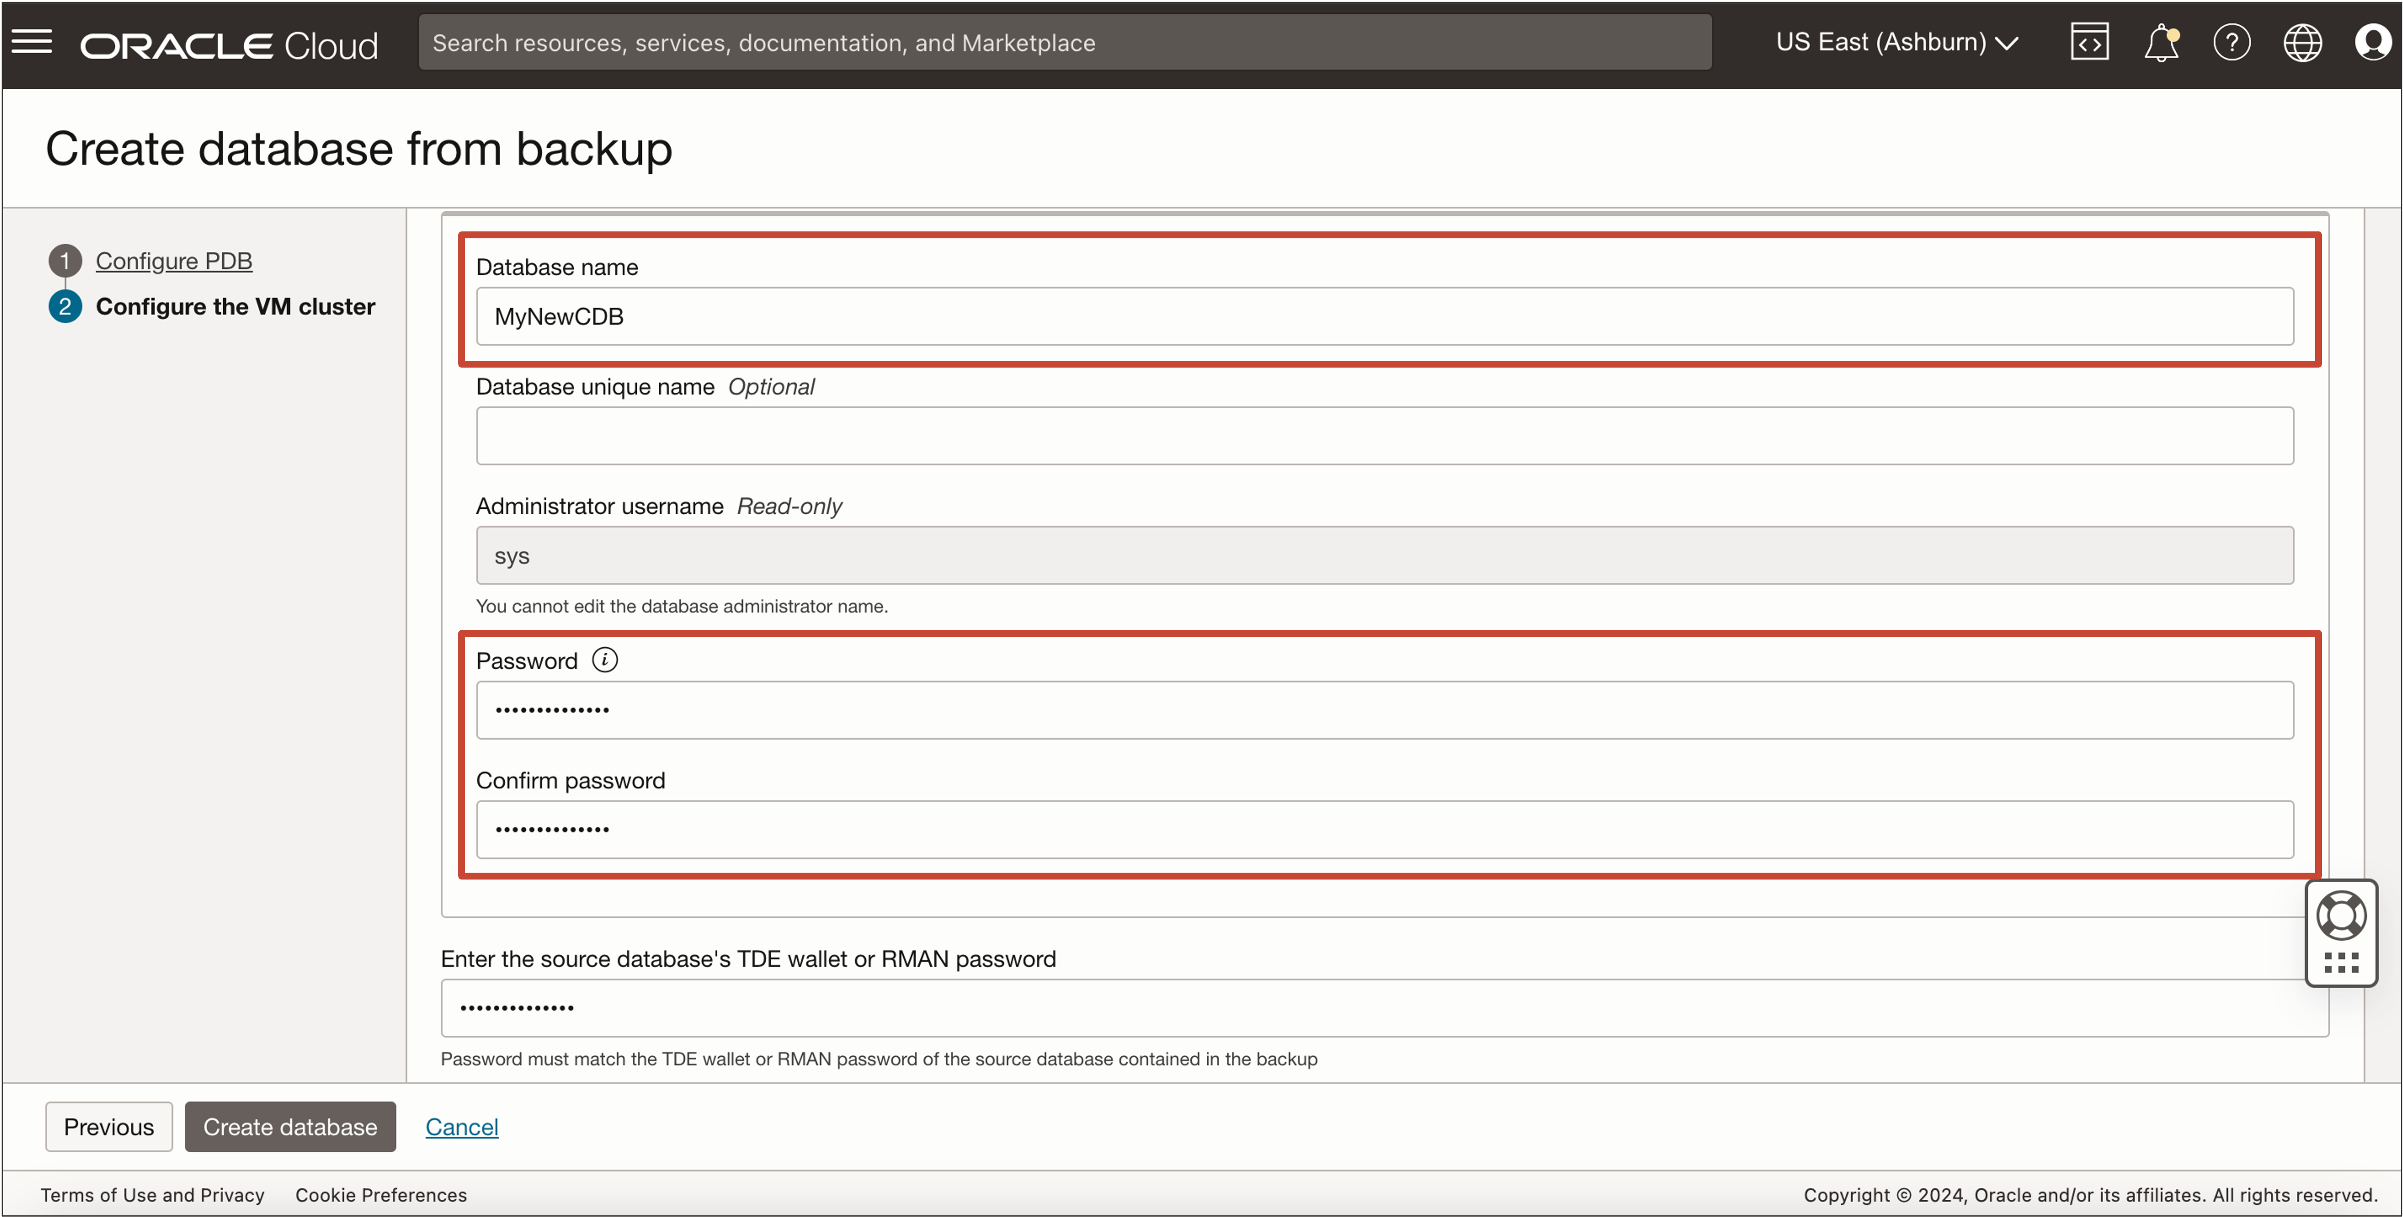Viewport: 2403px width, 1217px height.
Task: Open the notifications bell
Action: tap(2161, 43)
